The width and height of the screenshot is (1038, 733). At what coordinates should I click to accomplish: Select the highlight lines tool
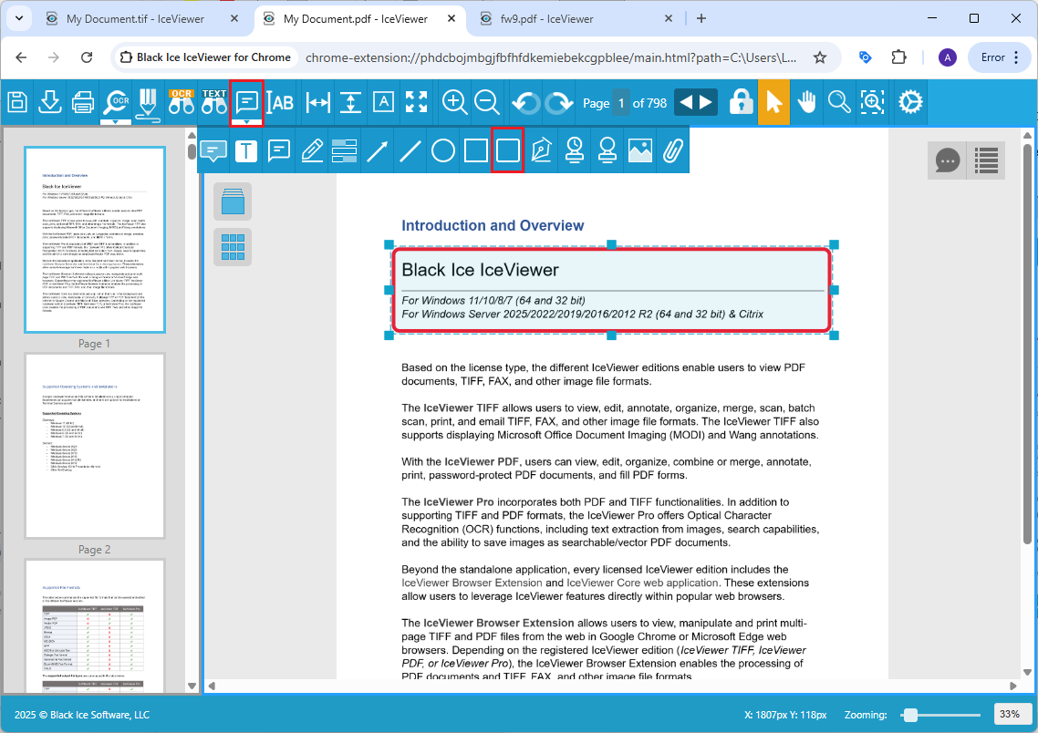point(344,150)
